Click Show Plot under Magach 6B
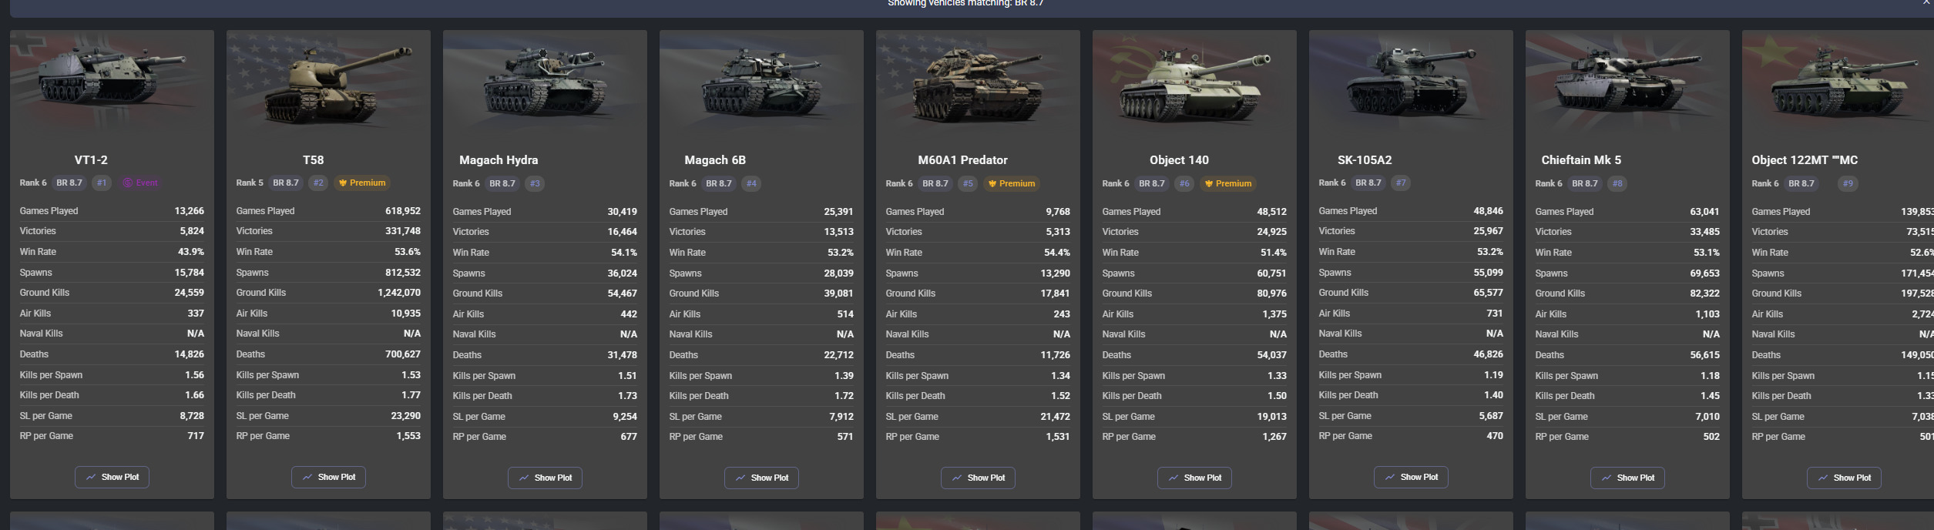1934x530 pixels. (761, 478)
